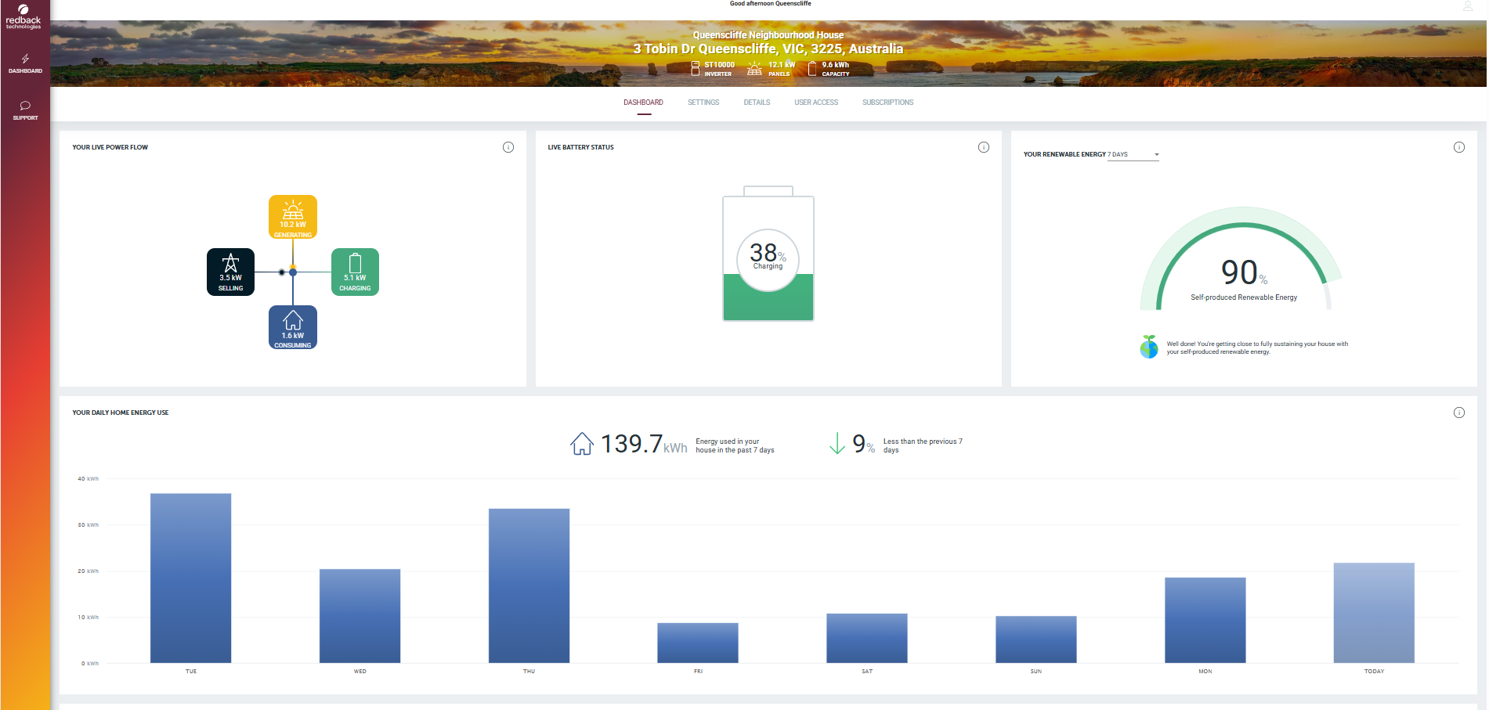Click the user profile icon
The image size is (1489, 710).
point(1467,6)
